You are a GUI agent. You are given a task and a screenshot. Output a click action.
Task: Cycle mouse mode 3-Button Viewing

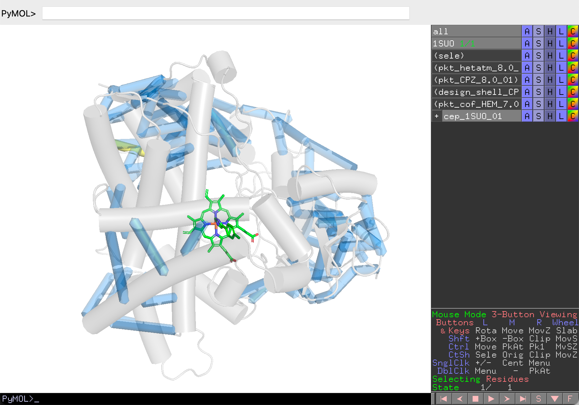505,315
